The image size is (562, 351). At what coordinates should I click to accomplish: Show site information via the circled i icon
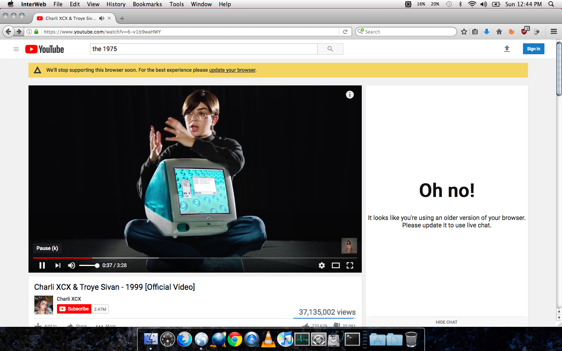pos(29,32)
